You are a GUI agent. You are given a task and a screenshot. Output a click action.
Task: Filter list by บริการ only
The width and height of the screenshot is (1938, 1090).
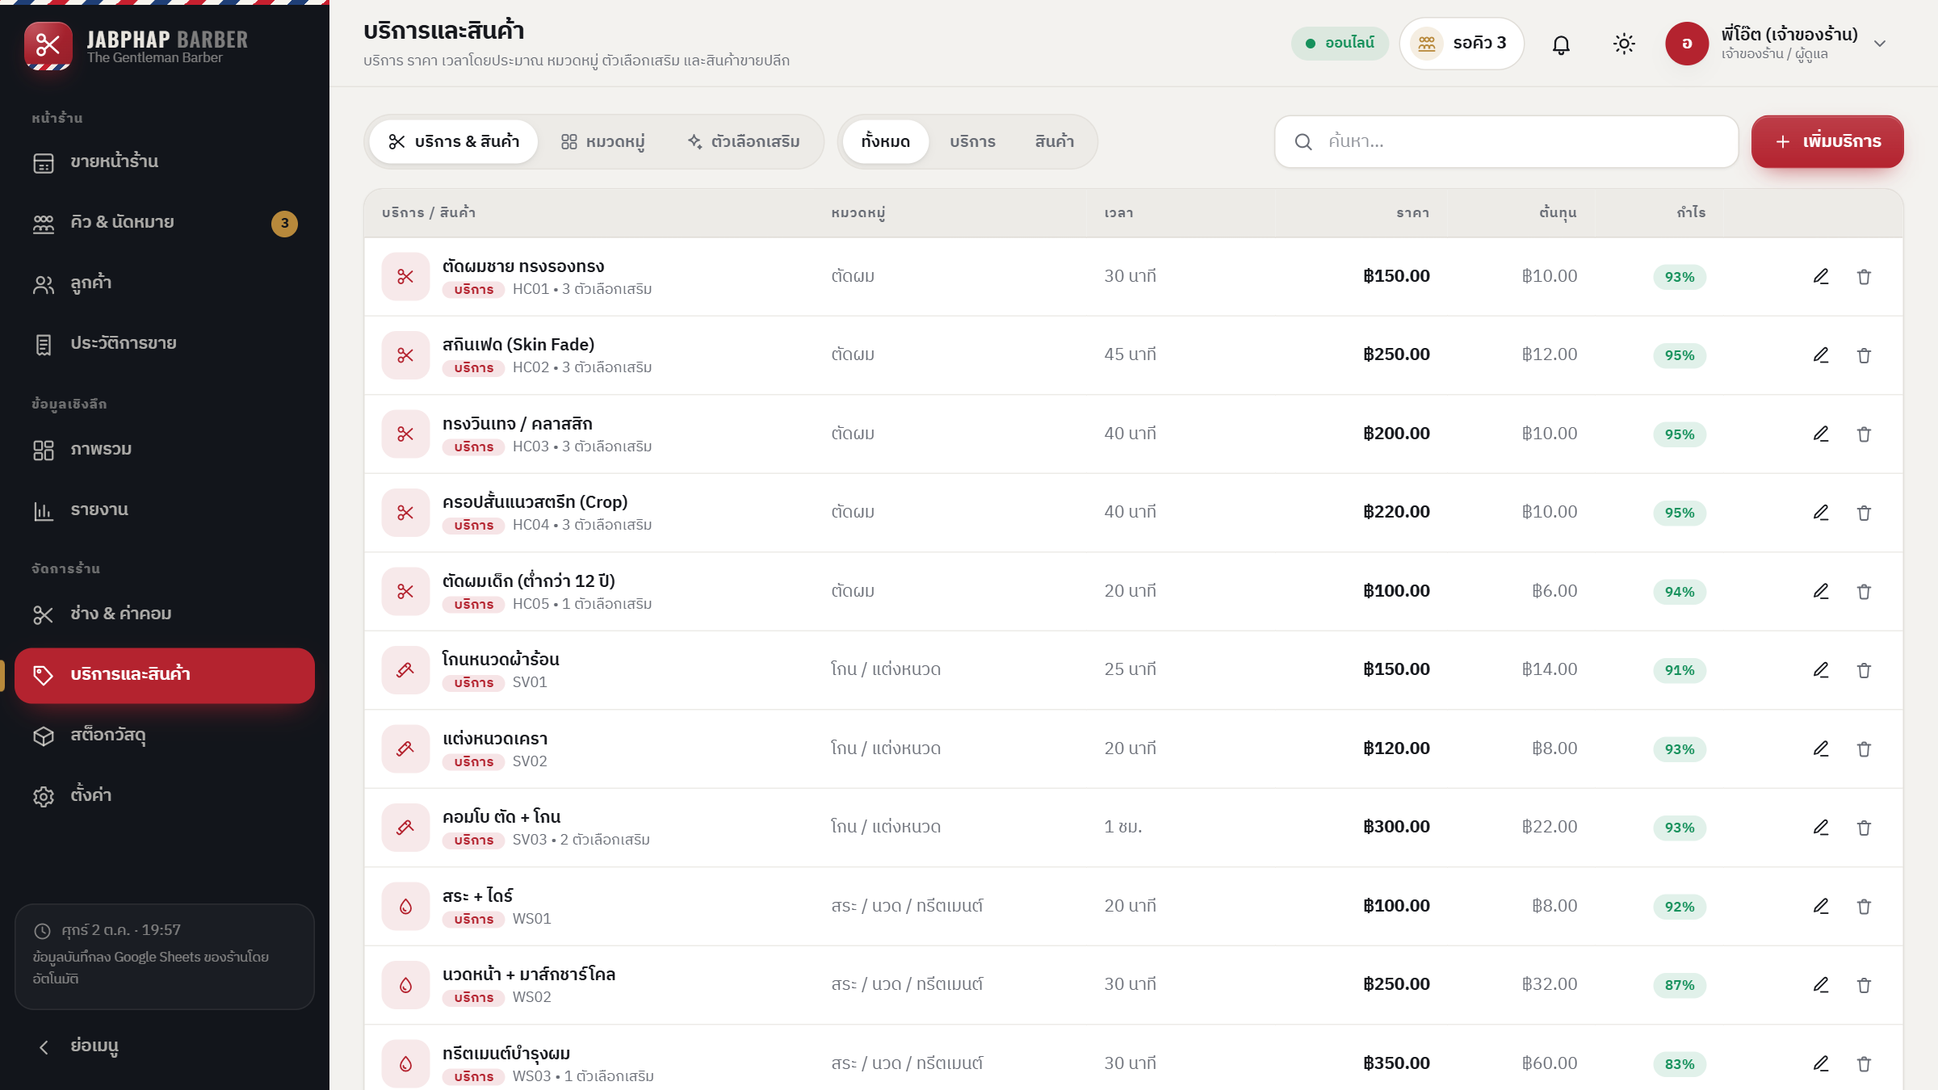coord(972,141)
